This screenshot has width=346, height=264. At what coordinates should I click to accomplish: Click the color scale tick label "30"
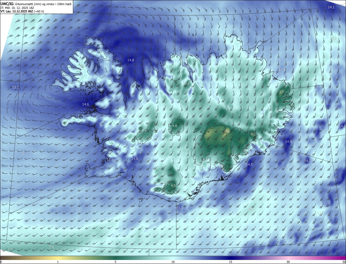pyautogui.click(x=288, y=262)
